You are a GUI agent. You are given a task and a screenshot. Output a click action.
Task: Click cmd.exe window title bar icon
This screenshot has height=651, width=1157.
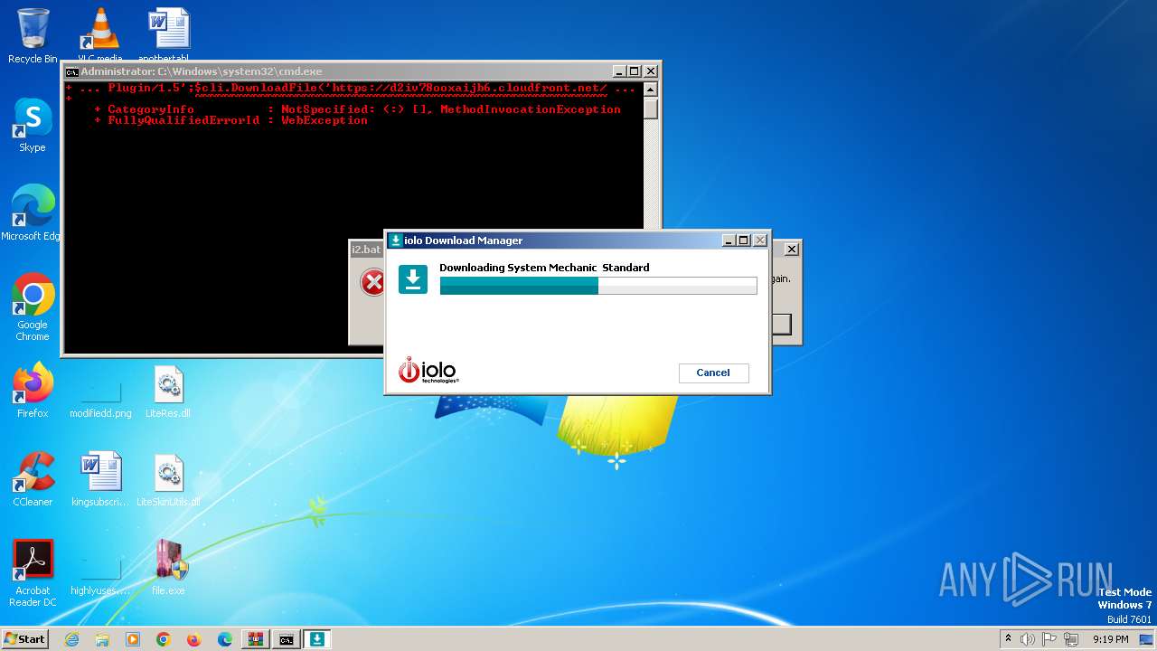pos(71,71)
